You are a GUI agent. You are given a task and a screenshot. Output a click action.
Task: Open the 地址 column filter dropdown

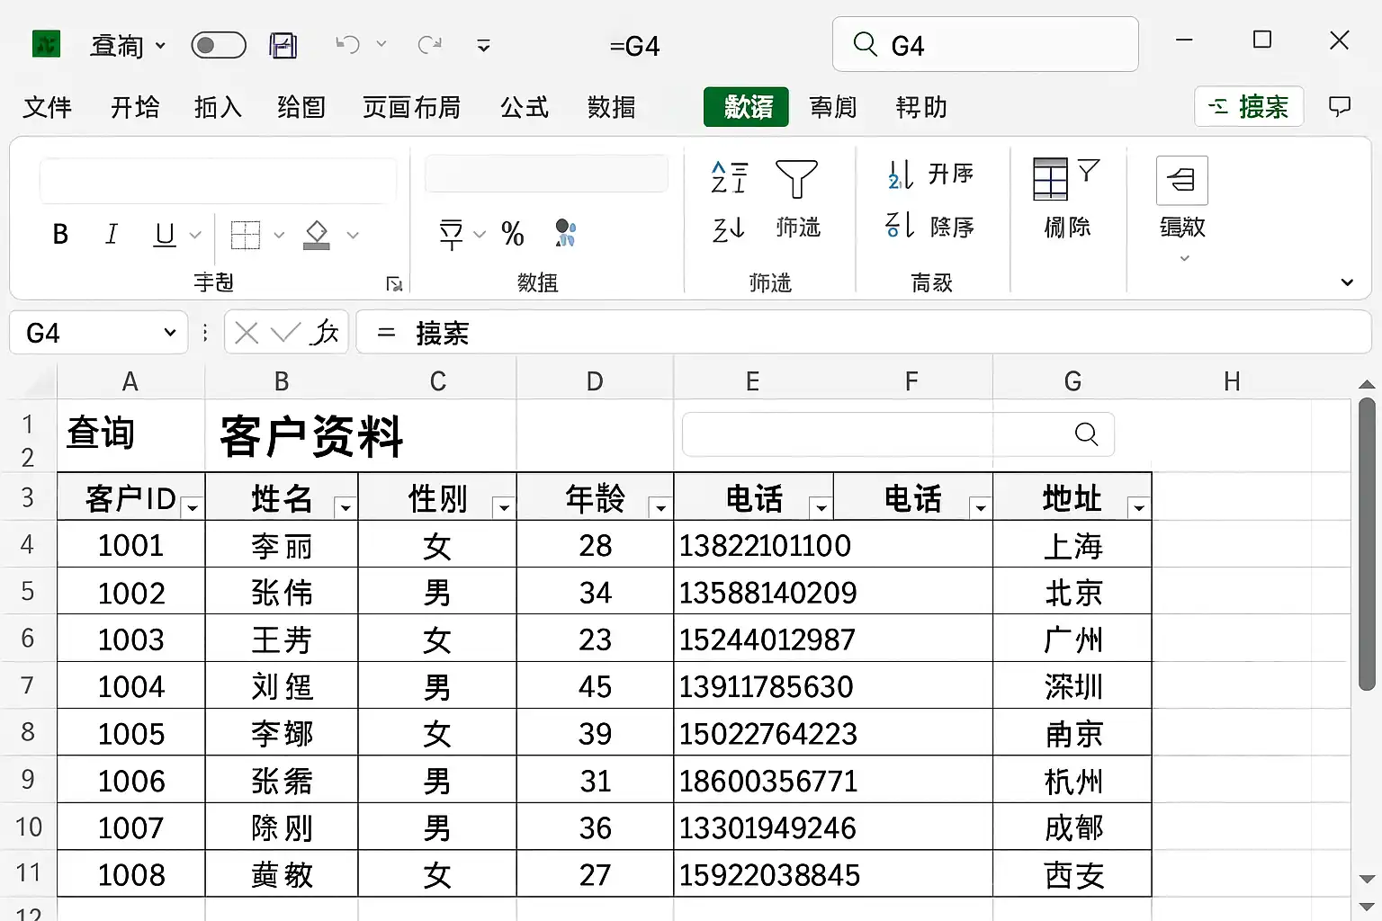click(x=1139, y=508)
